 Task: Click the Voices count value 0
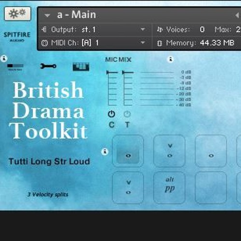pos(202,29)
